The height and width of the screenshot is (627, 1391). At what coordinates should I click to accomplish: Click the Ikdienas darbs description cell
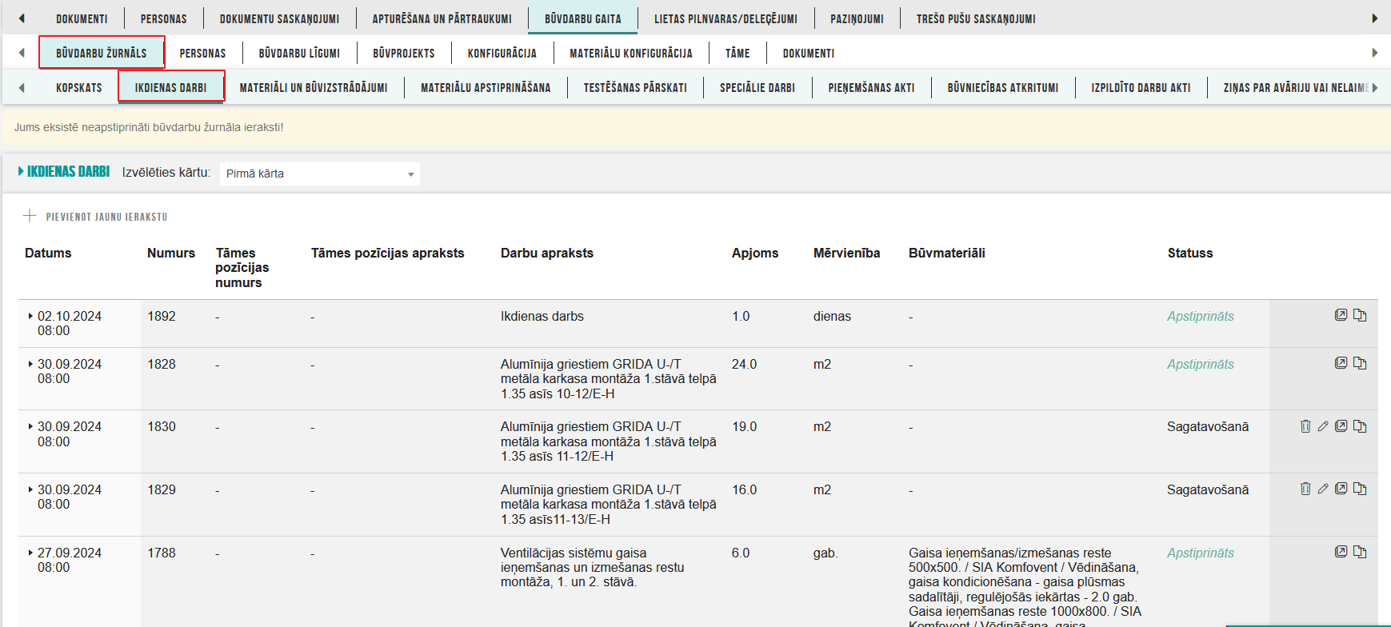click(x=542, y=316)
